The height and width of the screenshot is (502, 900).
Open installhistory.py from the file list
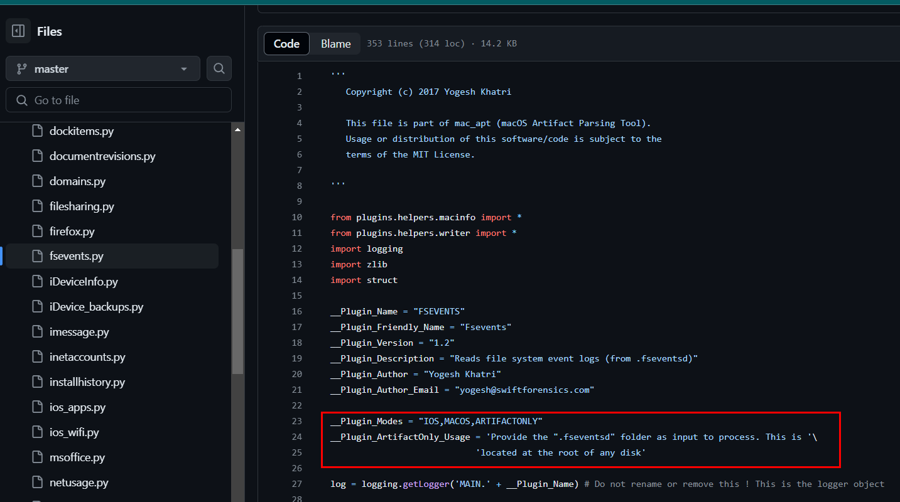click(x=87, y=382)
